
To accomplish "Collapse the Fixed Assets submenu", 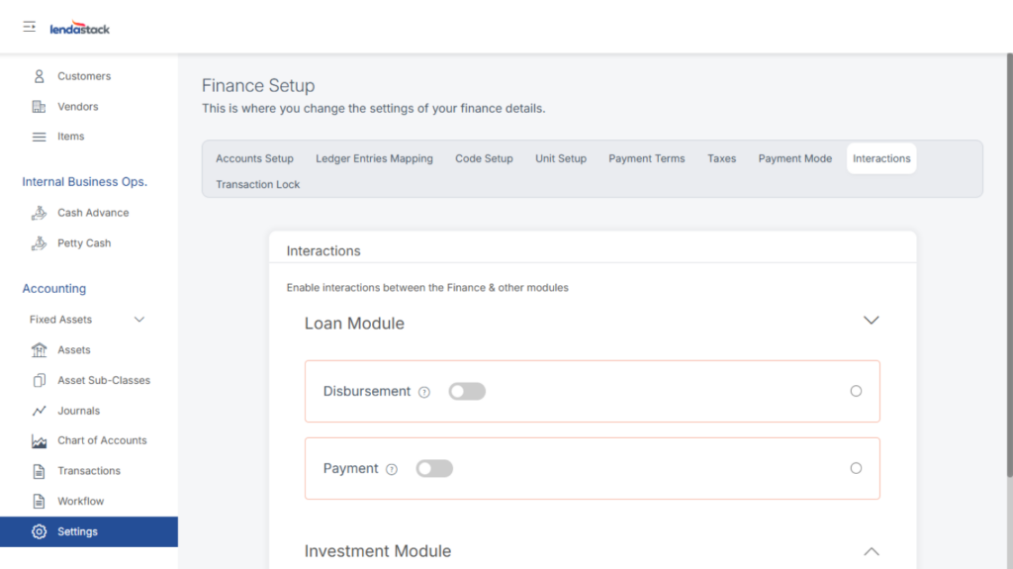I will (x=139, y=320).
